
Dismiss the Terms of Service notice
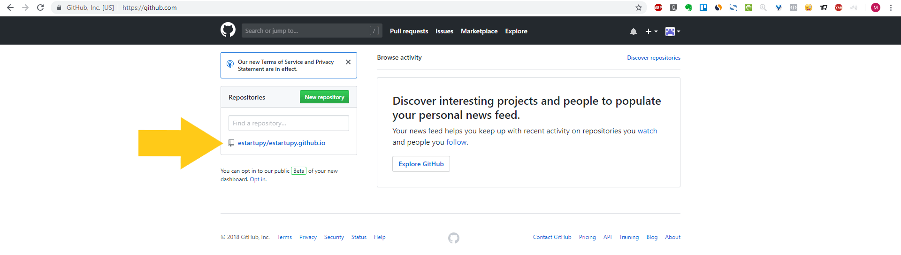click(348, 62)
